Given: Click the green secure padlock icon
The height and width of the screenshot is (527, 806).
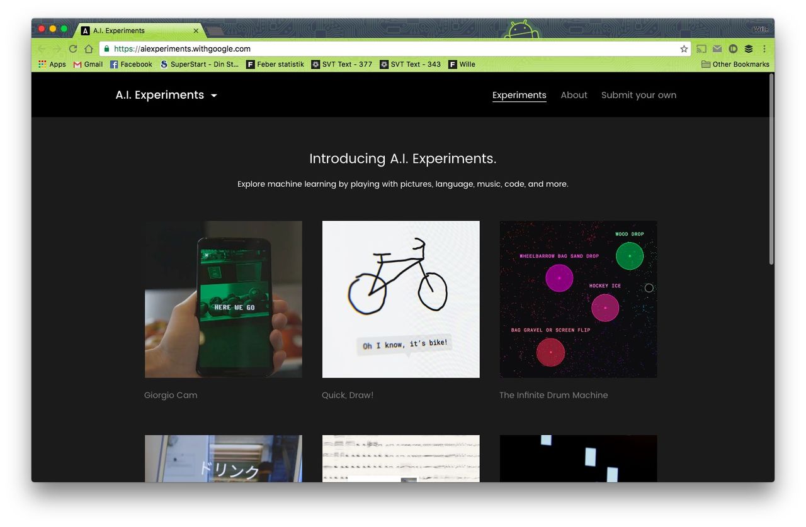Looking at the screenshot, I should pyautogui.click(x=106, y=49).
